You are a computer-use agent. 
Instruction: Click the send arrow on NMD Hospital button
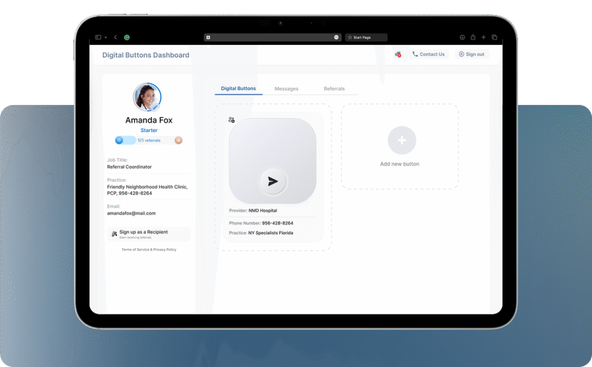tap(273, 181)
